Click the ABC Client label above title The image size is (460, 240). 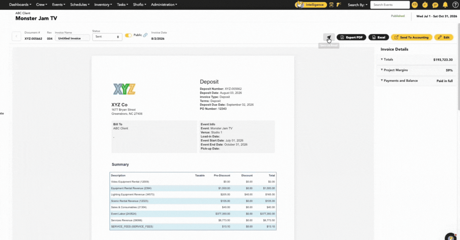click(x=23, y=13)
